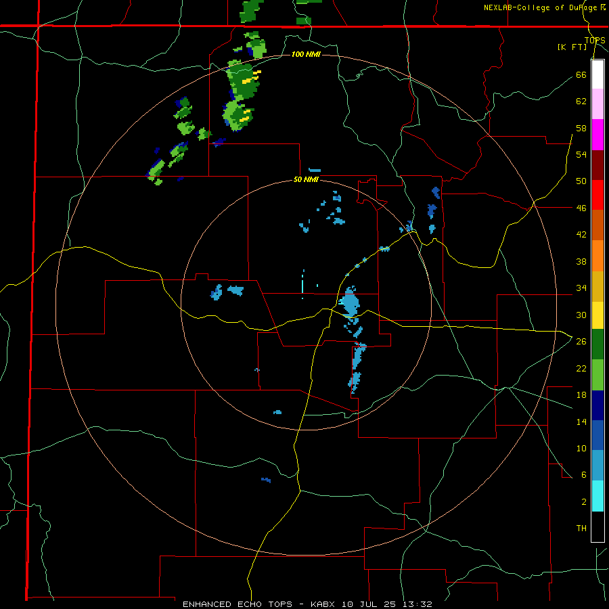This screenshot has height=609, width=609.
Task: Pick the bright yellow legend color swatch
Action: tap(597, 315)
